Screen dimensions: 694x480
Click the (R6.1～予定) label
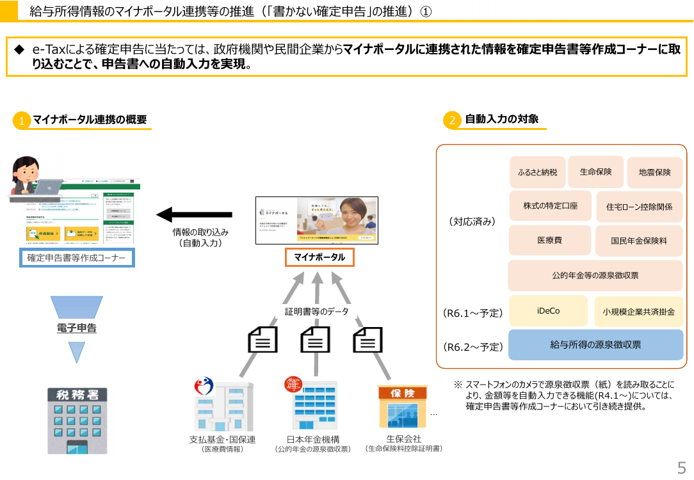(x=472, y=313)
